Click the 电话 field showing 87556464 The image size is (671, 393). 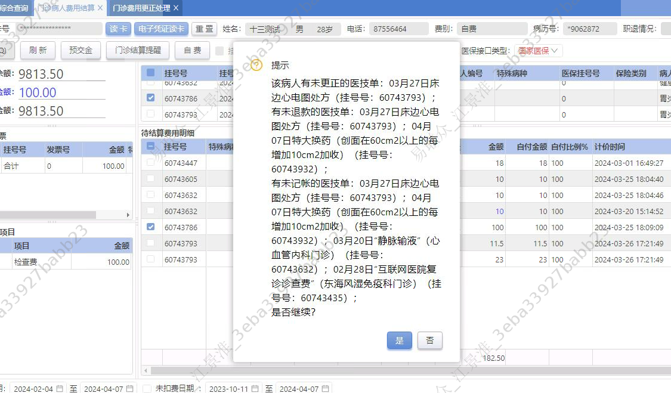398,29
